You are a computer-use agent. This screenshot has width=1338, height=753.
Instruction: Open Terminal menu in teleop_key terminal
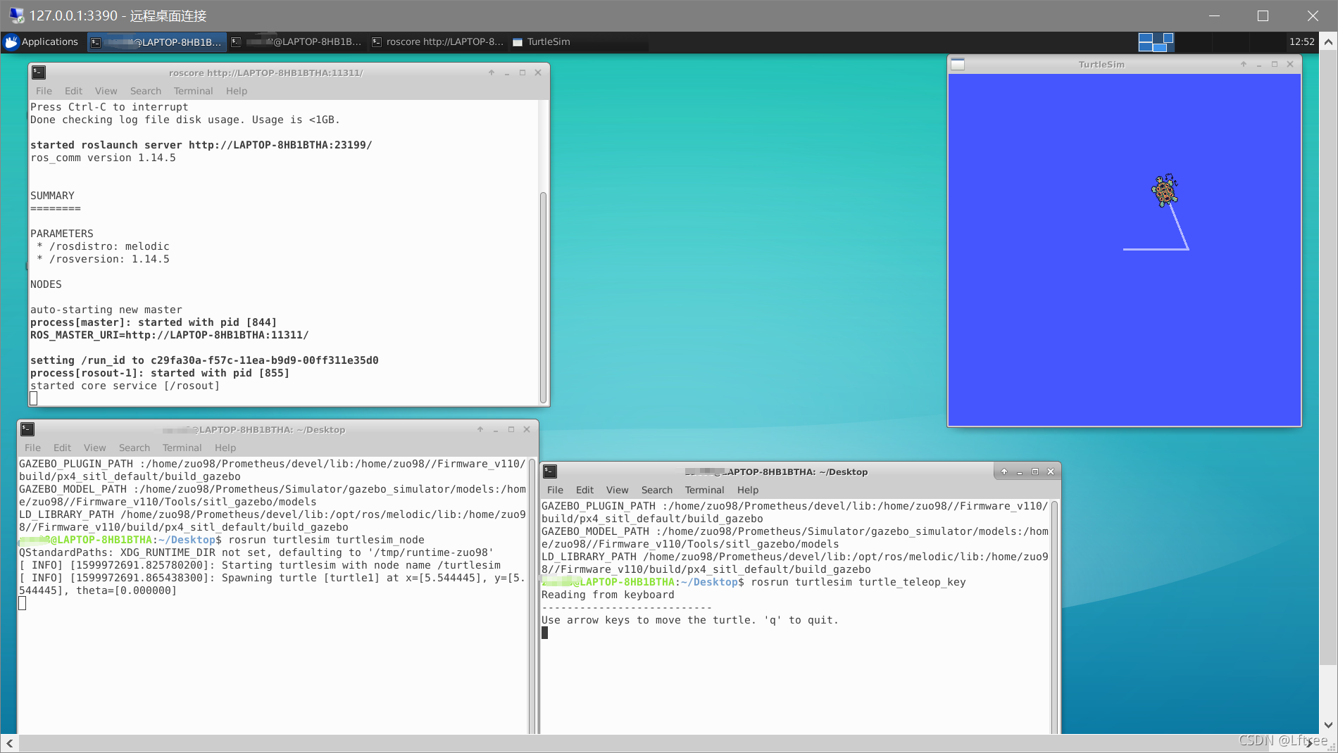(x=704, y=490)
